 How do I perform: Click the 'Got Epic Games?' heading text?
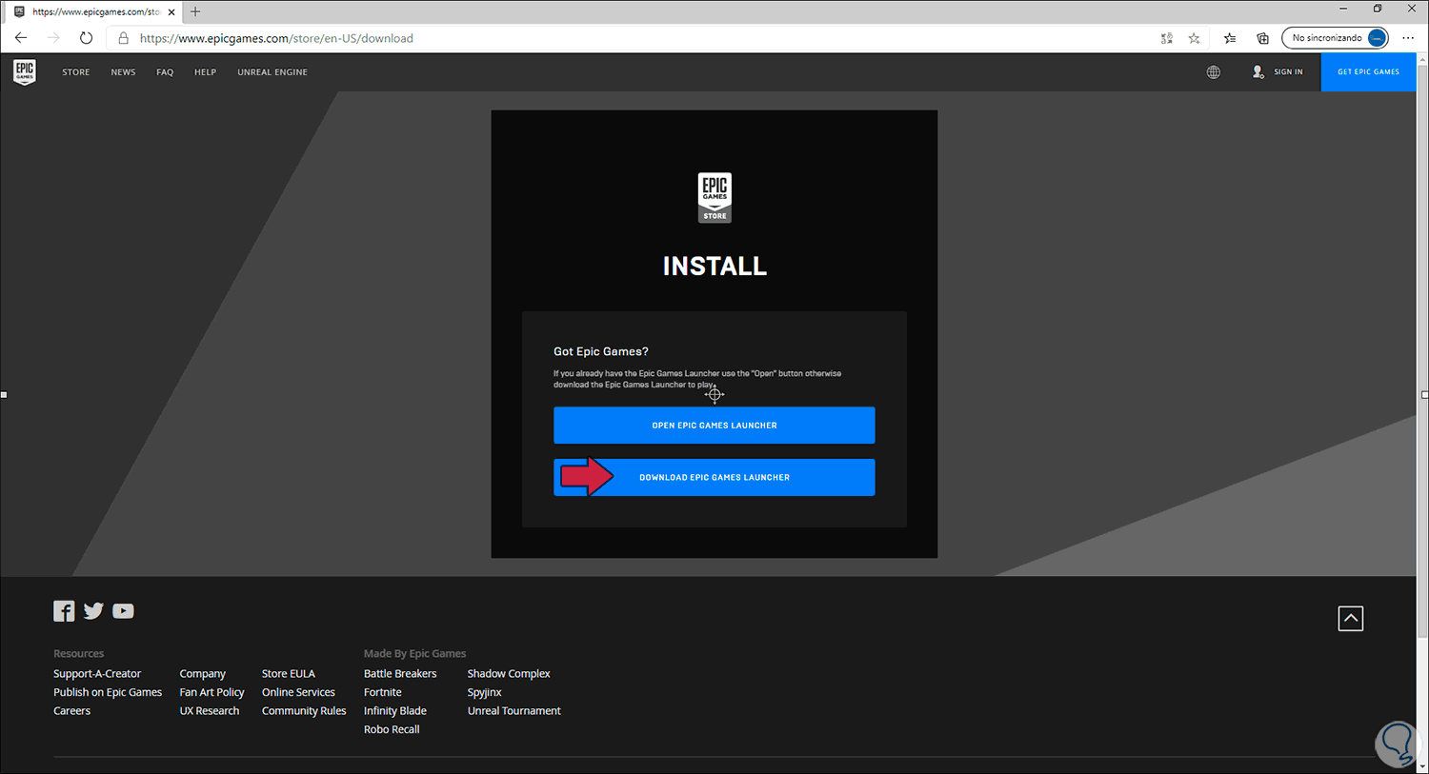[x=601, y=351]
